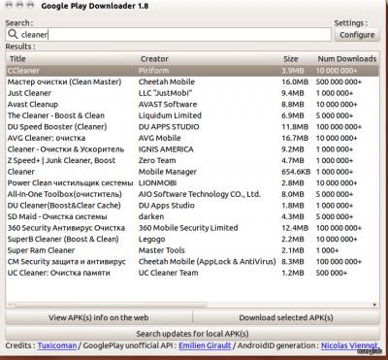
Task: Select the Super Ram Cleaner entry
Action: click(x=192, y=250)
